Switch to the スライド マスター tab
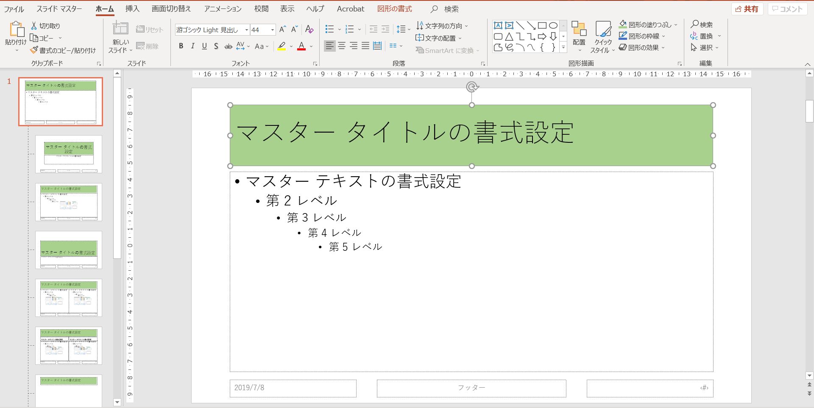Screen dimensions: 814x408 [59, 8]
